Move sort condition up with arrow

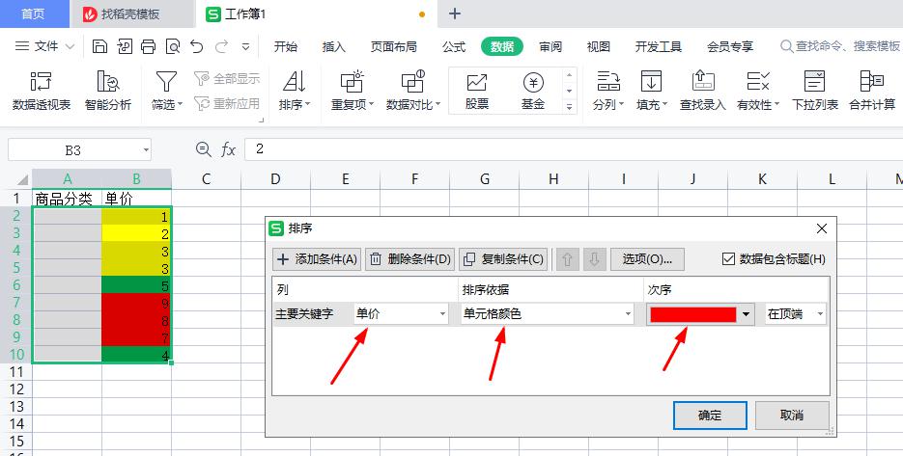coord(567,259)
